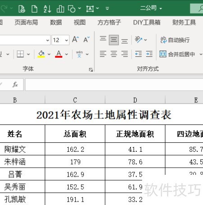The width and height of the screenshot is (203, 205).
Task: Open the text orientation dropdown arrow
Action: pyautogui.click(x=145, y=40)
